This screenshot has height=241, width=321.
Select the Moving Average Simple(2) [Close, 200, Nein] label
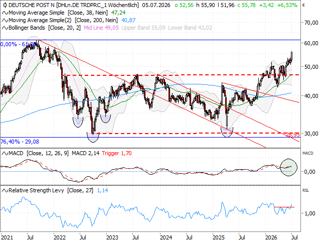[63, 20]
